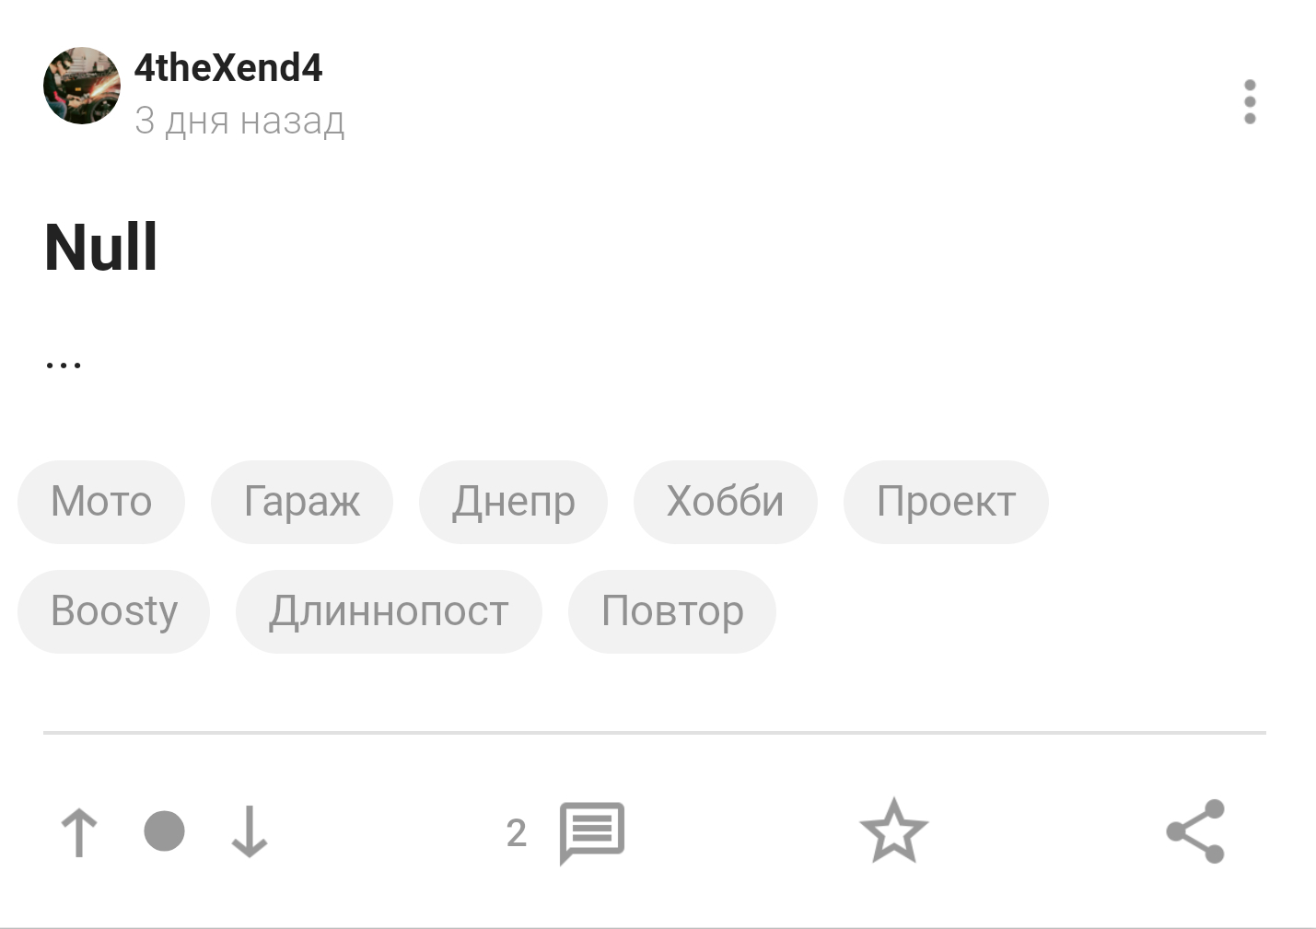Downvote the Null post
Image resolution: width=1316 pixels, height=929 pixels.
click(249, 832)
